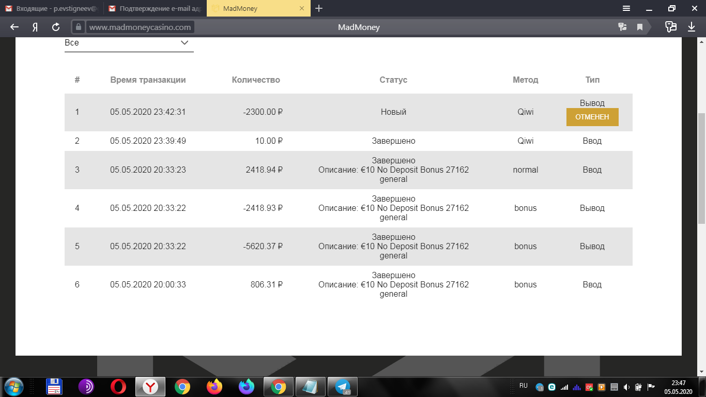Switch to the Подтверждение e-mail tab
The width and height of the screenshot is (706, 397).
coord(155,8)
